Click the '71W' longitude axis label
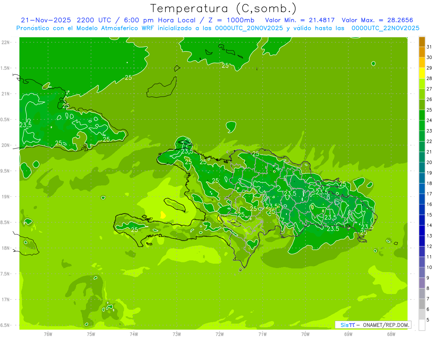 262,334
